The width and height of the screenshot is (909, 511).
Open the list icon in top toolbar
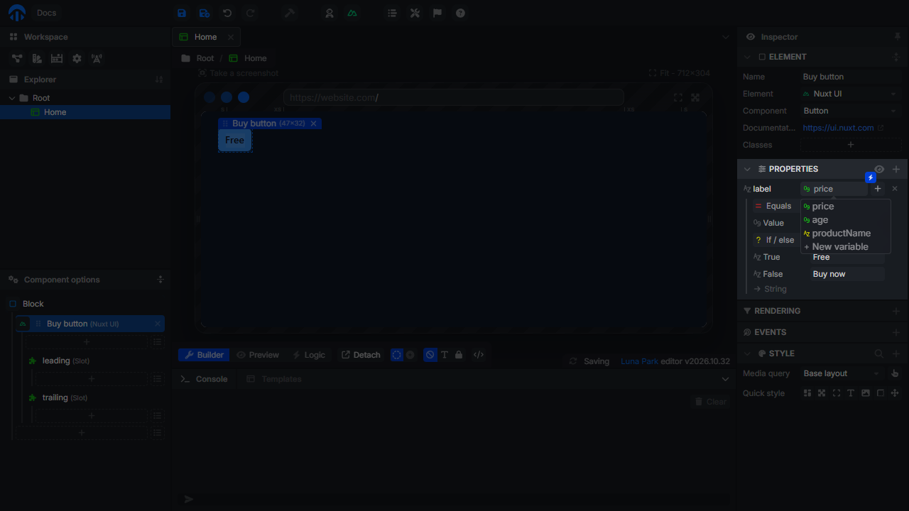tap(392, 13)
